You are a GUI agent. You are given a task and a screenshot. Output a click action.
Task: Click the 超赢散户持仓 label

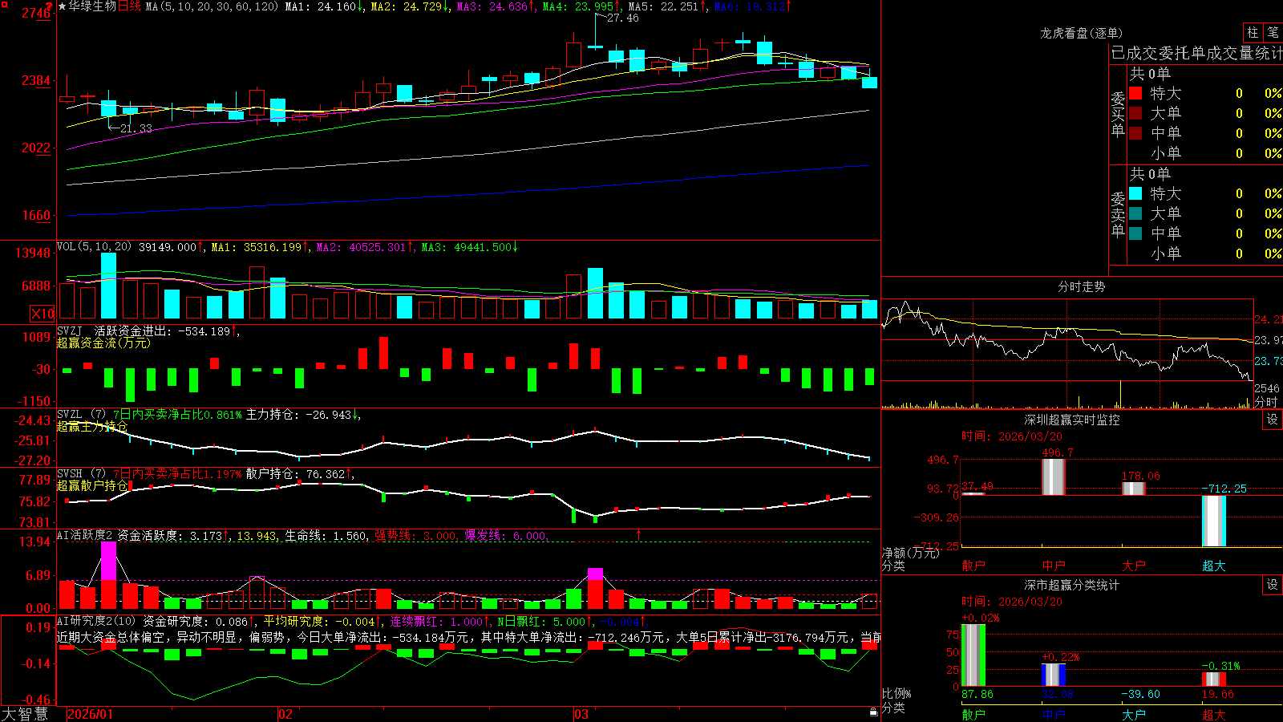[92, 485]
